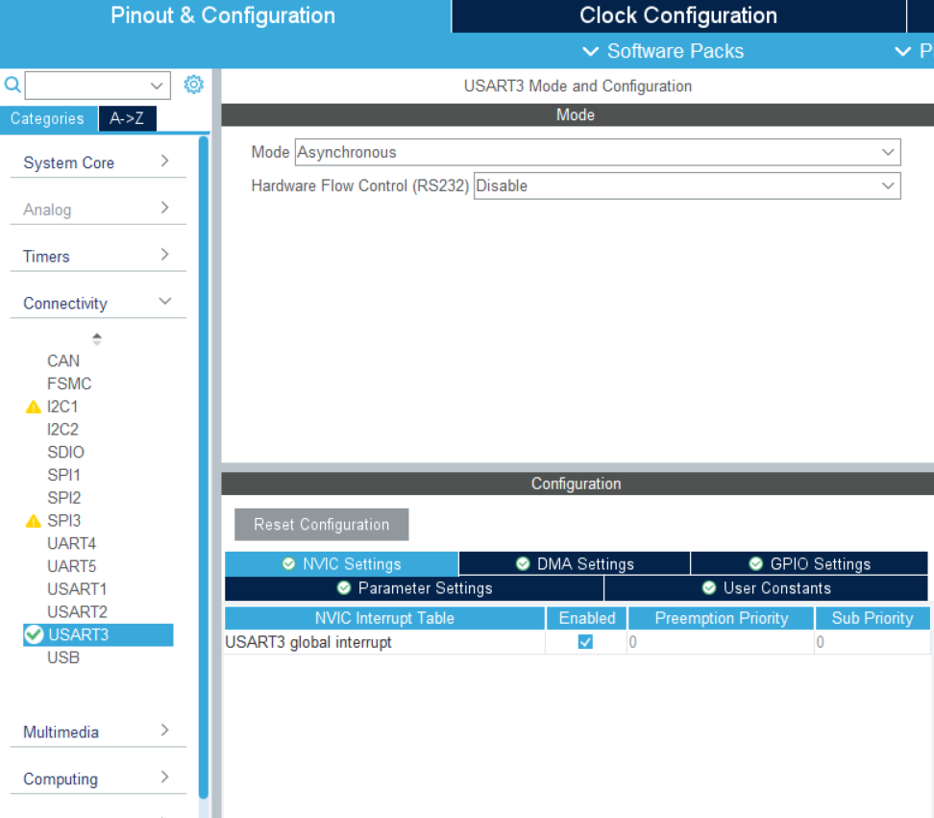934x818 pixels.
Task: Click the NVIC Interrupt Table column header
Action: (x=384, y=618)
